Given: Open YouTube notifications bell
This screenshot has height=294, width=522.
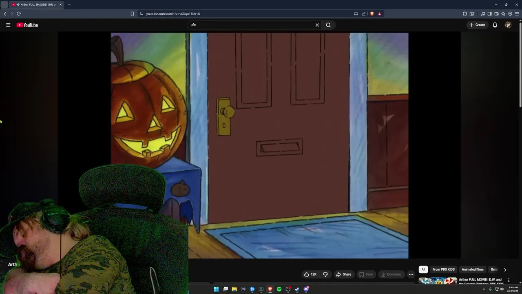Looking at the screenshot, I should click(495, 25).
